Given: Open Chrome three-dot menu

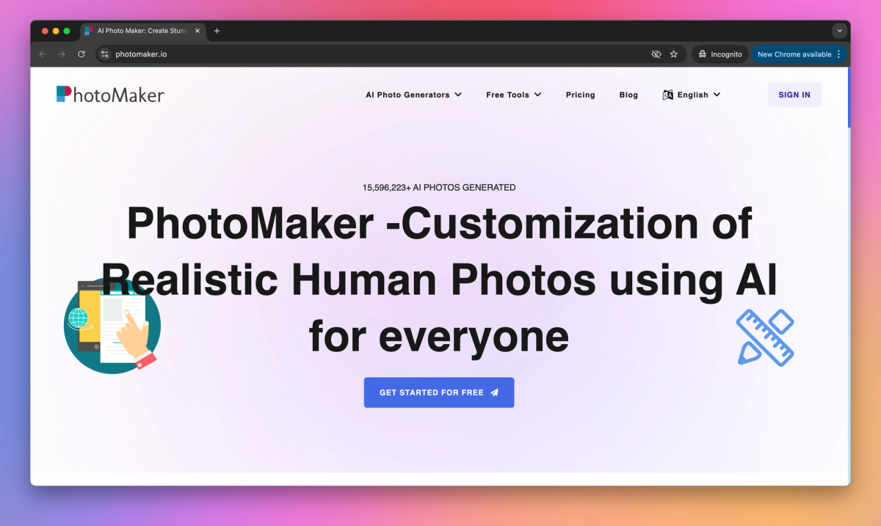Looking at the screenshot, I should click(x=839, y=54).
